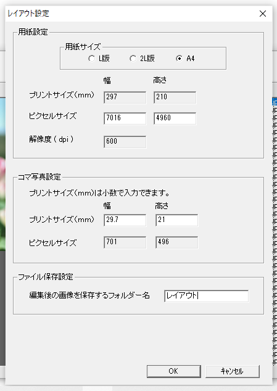
Task: Select the L版 paper size option
Action: coord(99,59)
